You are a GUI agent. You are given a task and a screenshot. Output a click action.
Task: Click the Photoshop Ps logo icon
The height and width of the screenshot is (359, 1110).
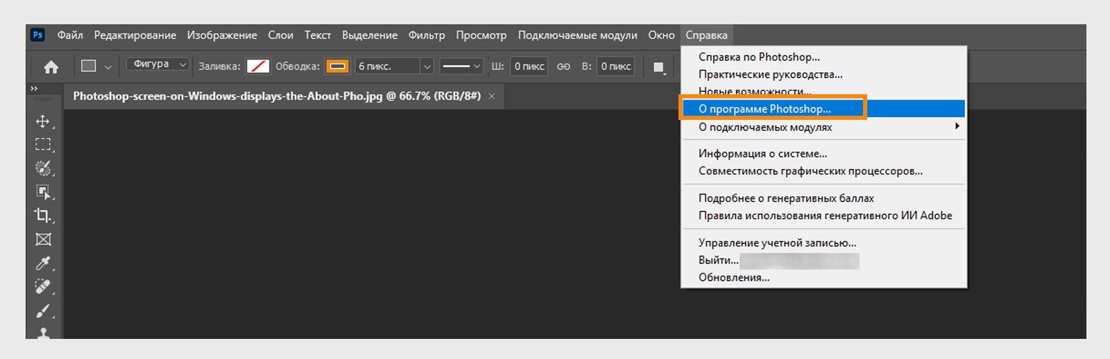click(x=37, y=35)
